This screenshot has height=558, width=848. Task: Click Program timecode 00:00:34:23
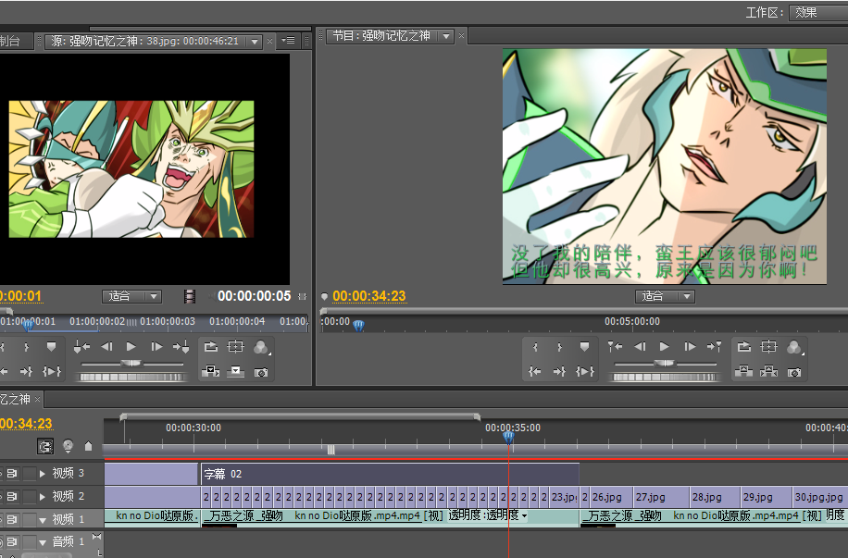click(x=368, y=296)
